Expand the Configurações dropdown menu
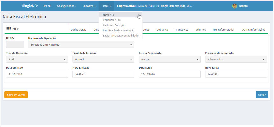This screenshot has width=274, height=127. pyautogui.click(x=67, y=6)
